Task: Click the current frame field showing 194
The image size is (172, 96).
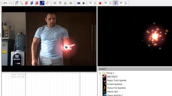Action: tap(91, 3)
